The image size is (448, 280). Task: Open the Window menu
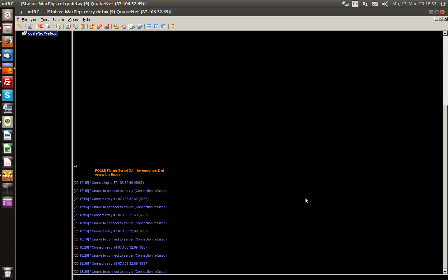coord(73,20)
